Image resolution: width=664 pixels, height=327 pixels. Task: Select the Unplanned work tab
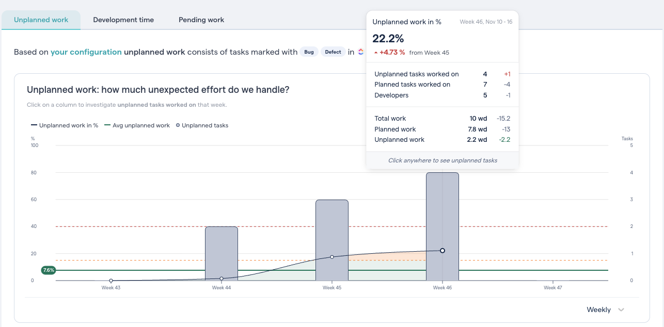pos(41,20)
